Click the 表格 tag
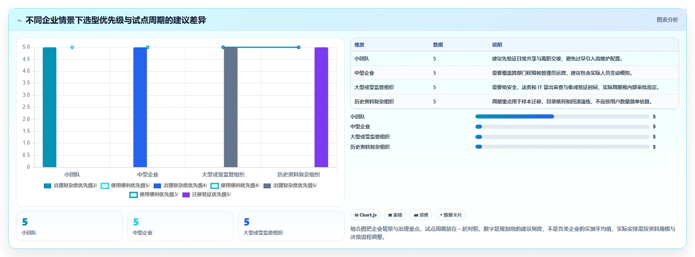The image size is (695, 257). click(395, 215)
